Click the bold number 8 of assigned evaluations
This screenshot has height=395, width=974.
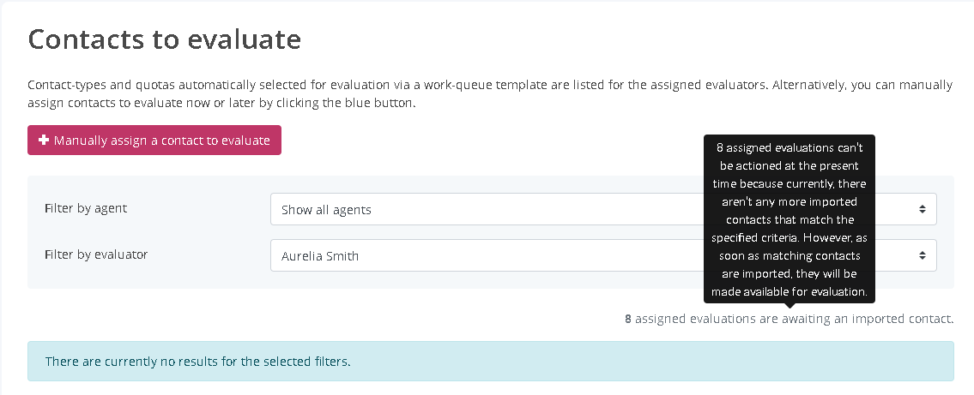pyautogui.click(x=628, y=319)
